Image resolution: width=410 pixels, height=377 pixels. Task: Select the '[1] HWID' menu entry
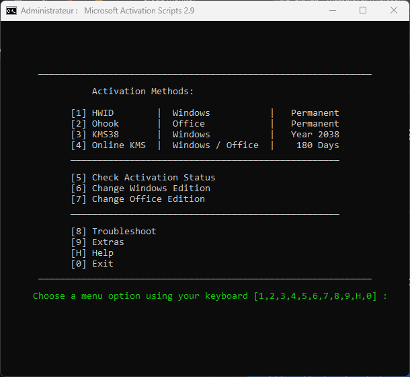(x=92, y=113)
